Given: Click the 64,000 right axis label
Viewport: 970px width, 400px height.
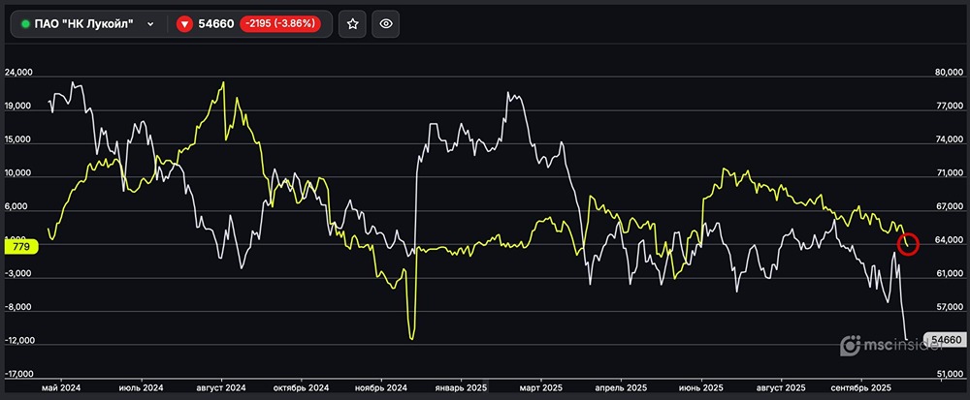Looking at the screenshot, I should [948, 240].
